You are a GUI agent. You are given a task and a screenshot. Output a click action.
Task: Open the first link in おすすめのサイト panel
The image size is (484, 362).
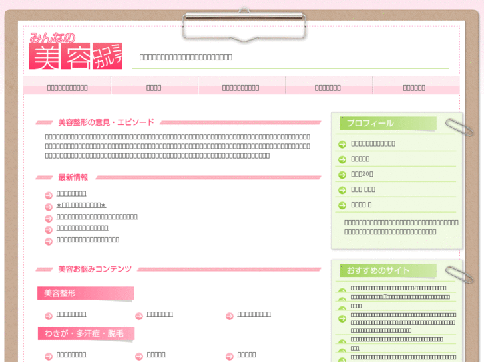point(399,288)
